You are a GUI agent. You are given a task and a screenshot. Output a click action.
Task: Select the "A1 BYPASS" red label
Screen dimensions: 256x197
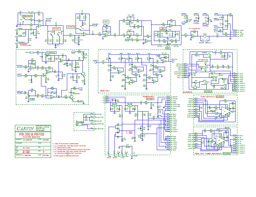196,23
